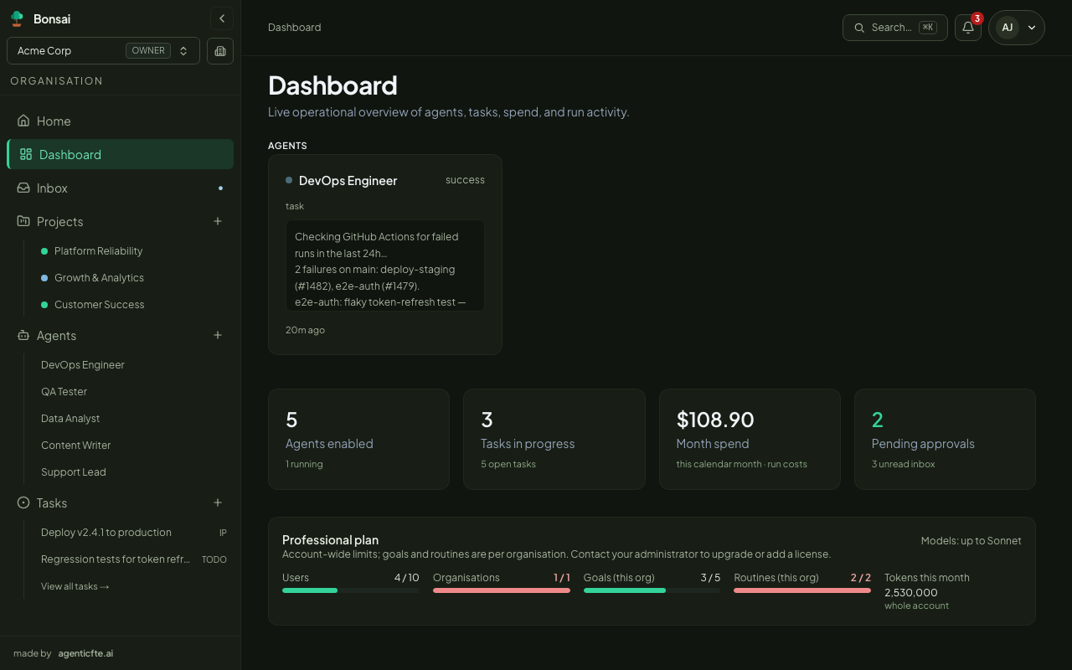
Task: Click the Users usage progress bar
Action: click(351, 590)
